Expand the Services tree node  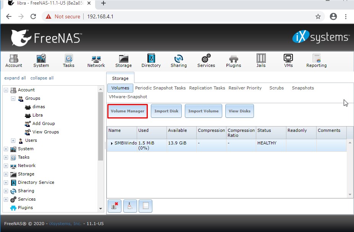coord(6,200)
